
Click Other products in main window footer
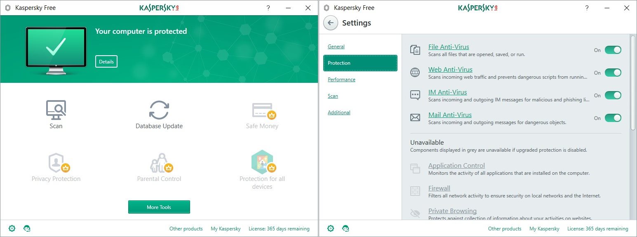pos(186,228)
